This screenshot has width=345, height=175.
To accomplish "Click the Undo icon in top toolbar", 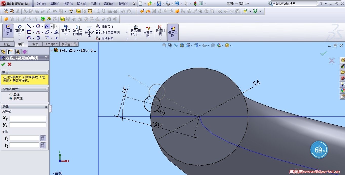I will pos(177,4).
